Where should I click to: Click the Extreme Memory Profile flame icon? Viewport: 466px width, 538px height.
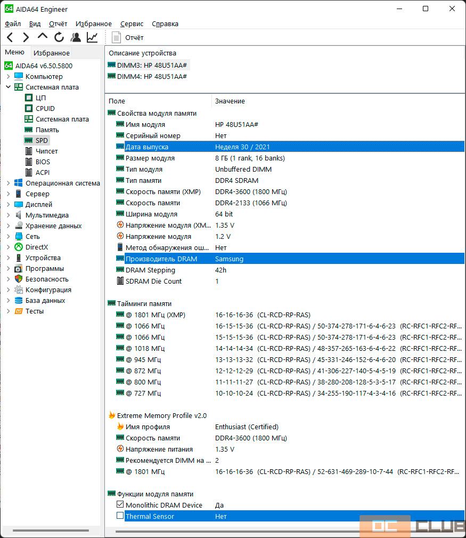click(112, 415)
